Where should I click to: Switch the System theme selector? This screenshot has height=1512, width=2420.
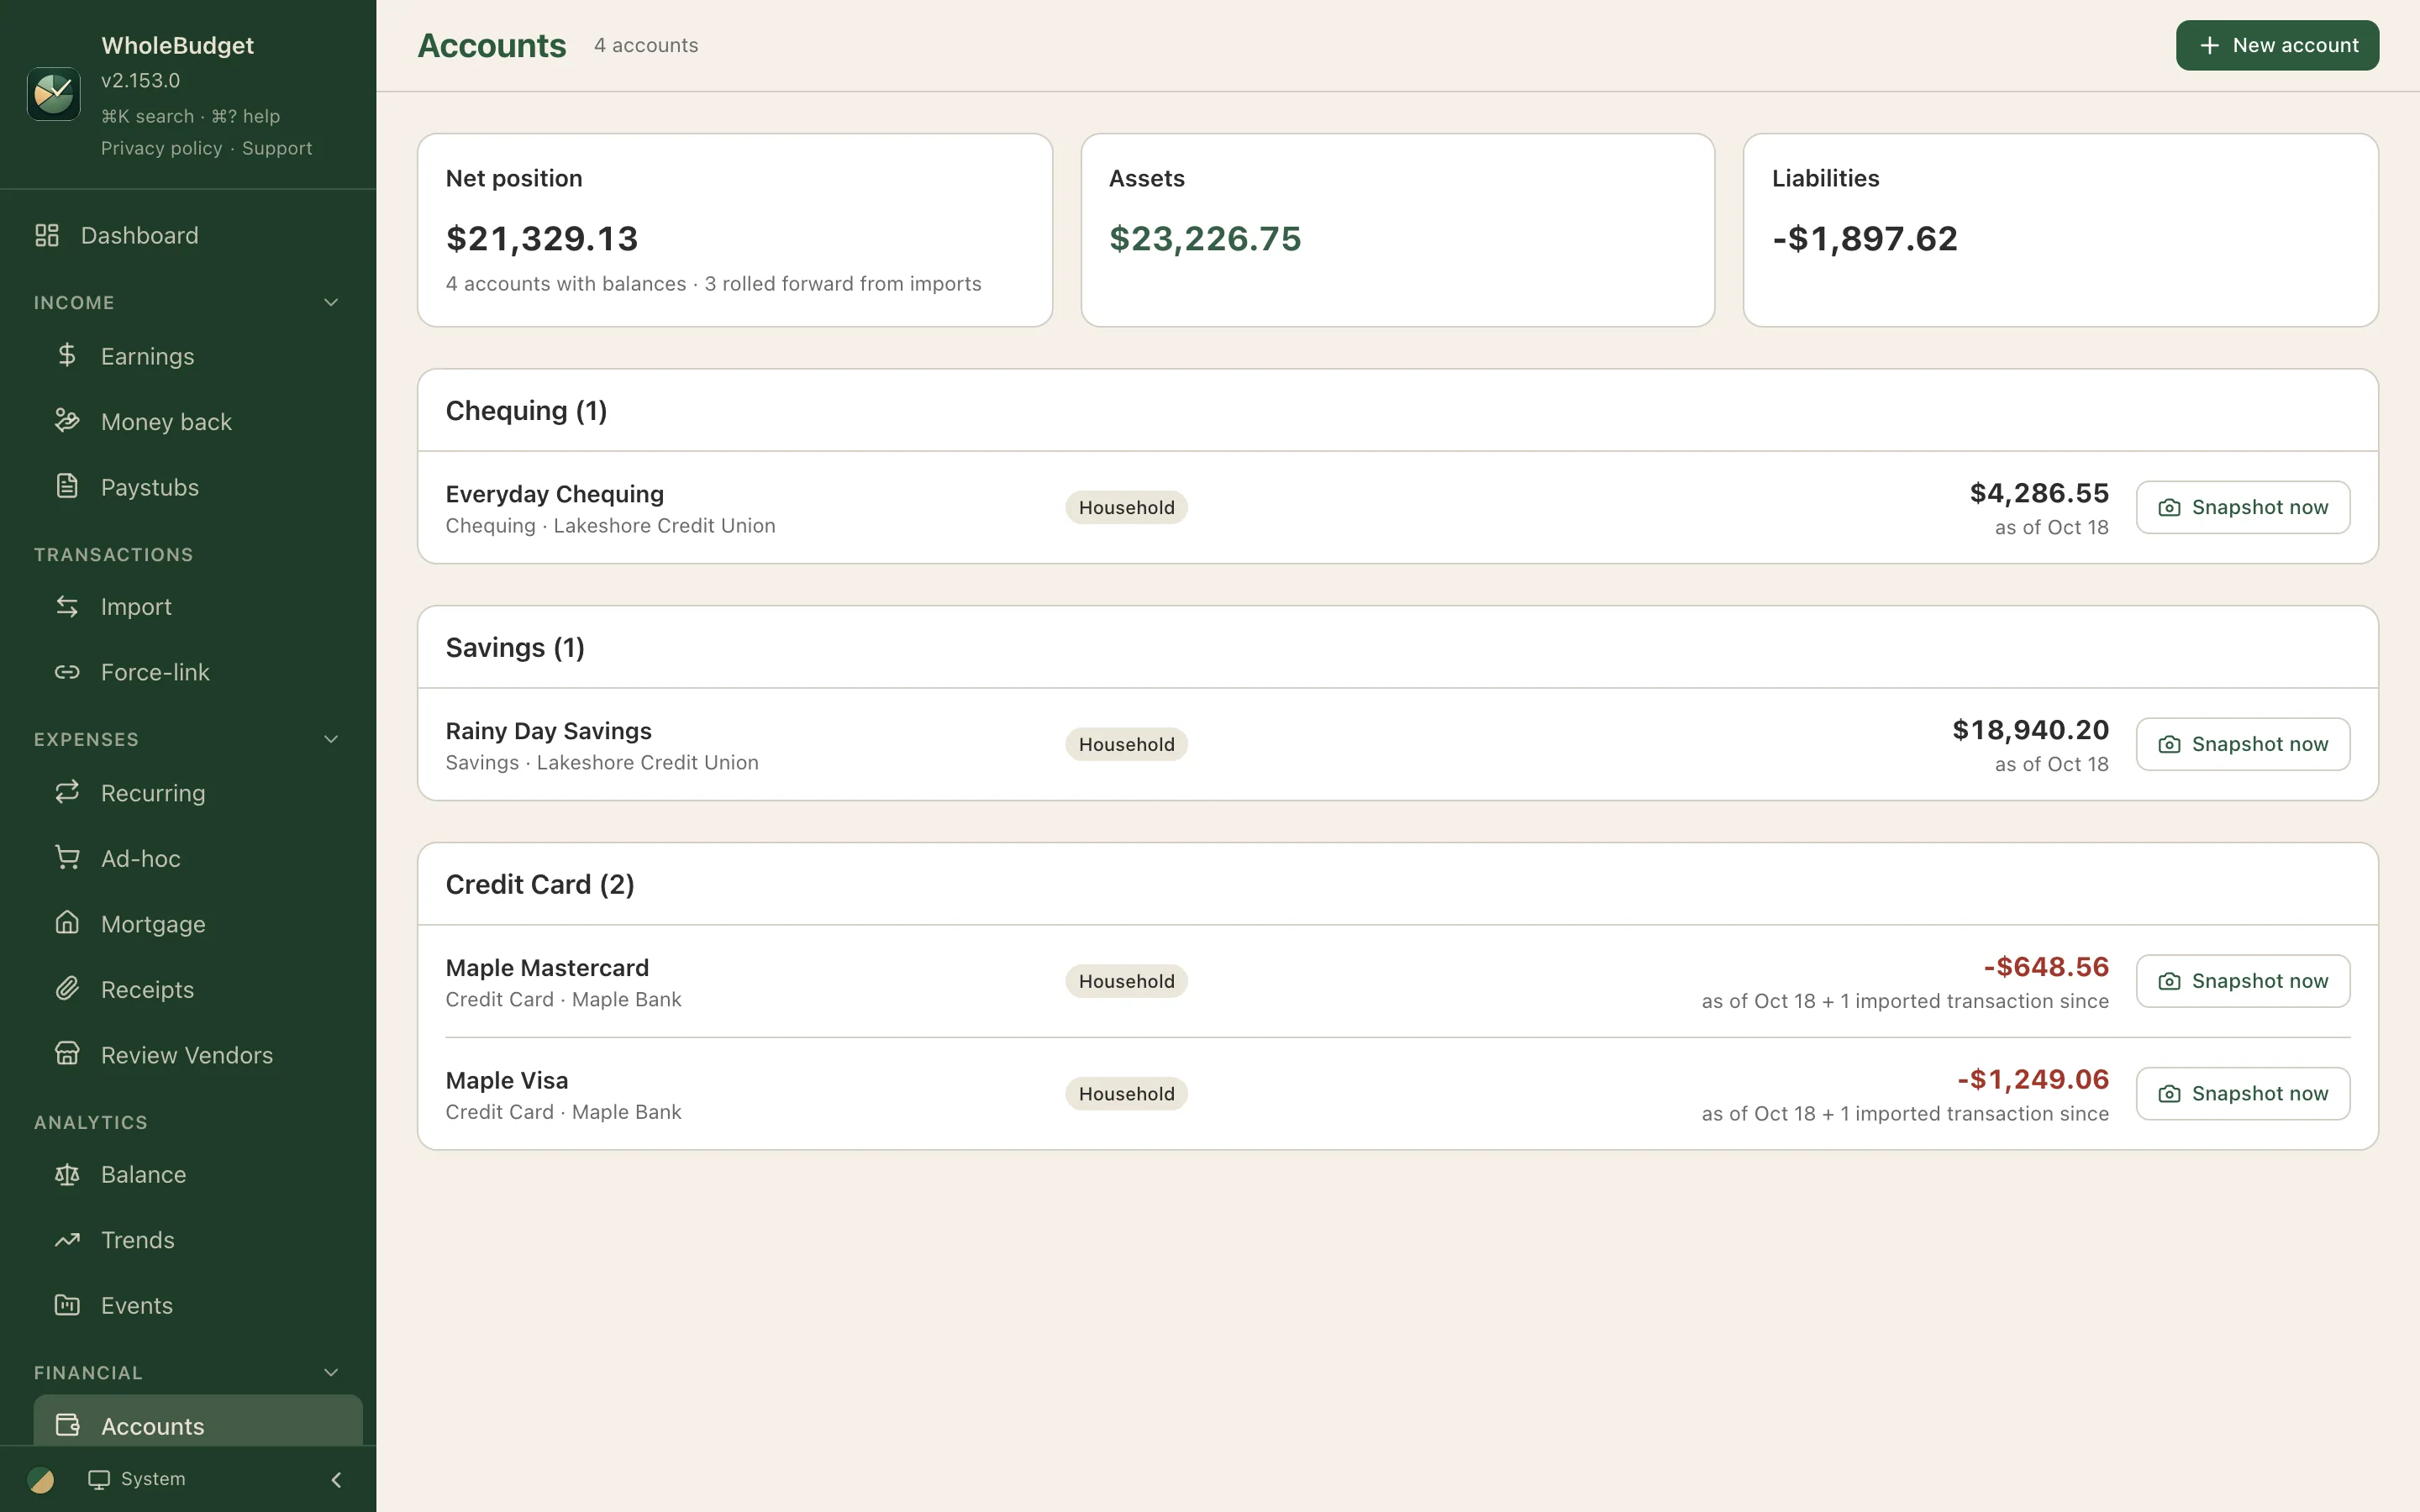pyautogui.click(x=137, y=1479)
